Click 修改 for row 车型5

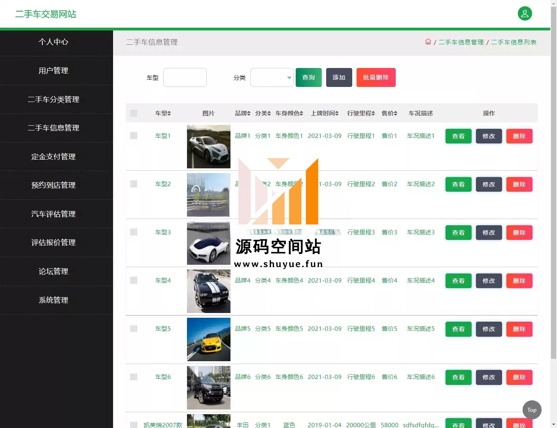[489, 329]
